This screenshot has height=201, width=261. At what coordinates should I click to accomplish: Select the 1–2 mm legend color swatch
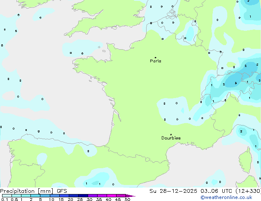[26, 196]
